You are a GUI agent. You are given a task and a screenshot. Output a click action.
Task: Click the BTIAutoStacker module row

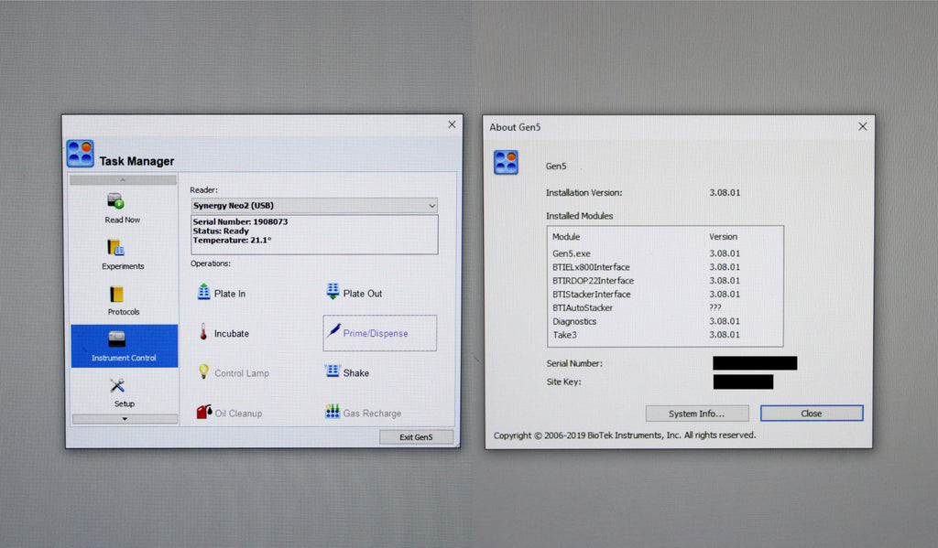pyautogui.click(x=665, y=307)
